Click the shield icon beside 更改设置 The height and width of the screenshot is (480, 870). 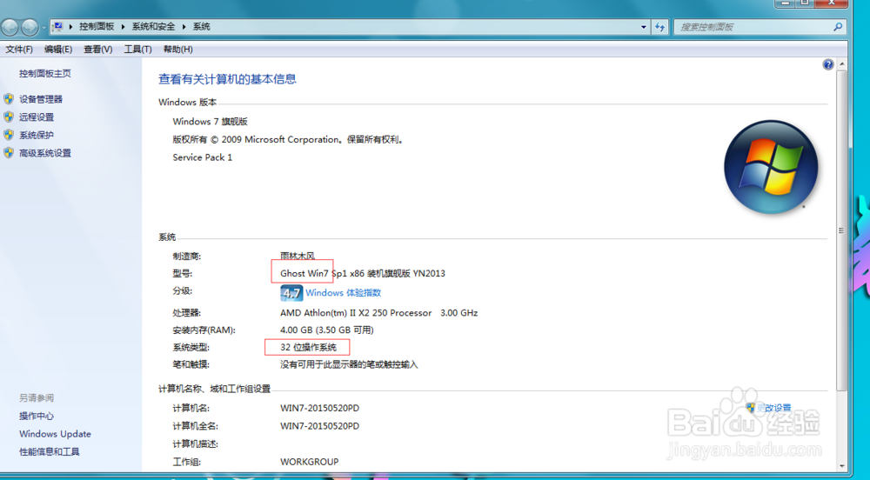(750, 408)
